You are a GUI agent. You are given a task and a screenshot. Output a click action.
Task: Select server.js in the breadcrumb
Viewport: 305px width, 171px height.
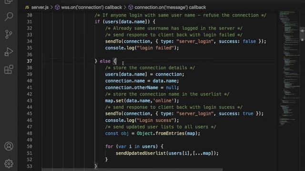(40, 8)
